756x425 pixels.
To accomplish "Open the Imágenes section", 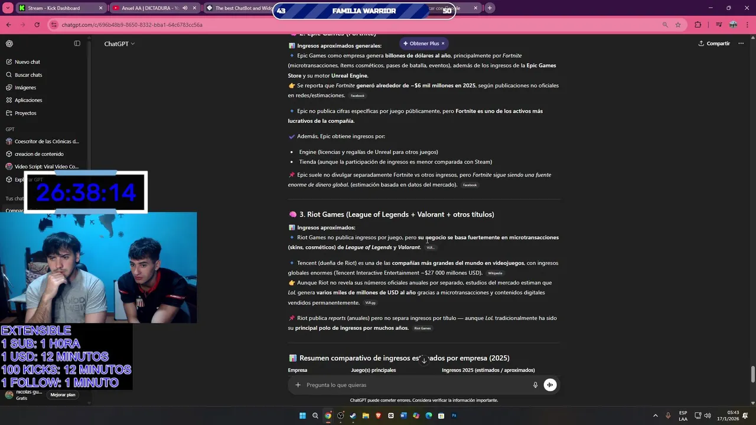I will (25, 87).
